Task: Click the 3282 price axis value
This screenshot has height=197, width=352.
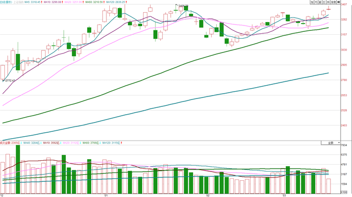Action: 344,20
